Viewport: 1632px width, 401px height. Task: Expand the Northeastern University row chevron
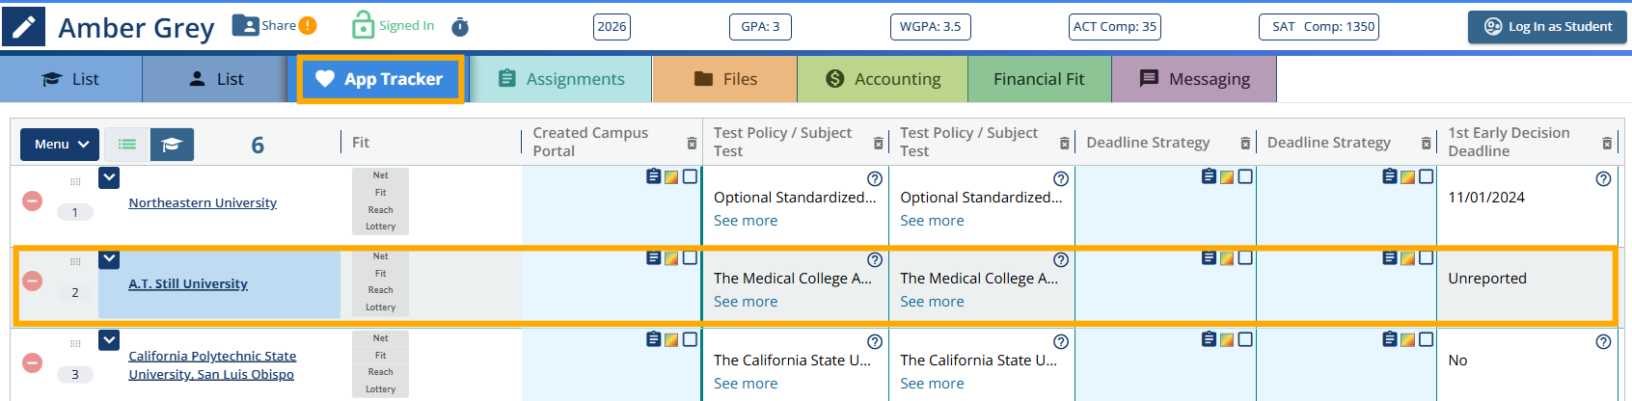[x=109, y=177]
